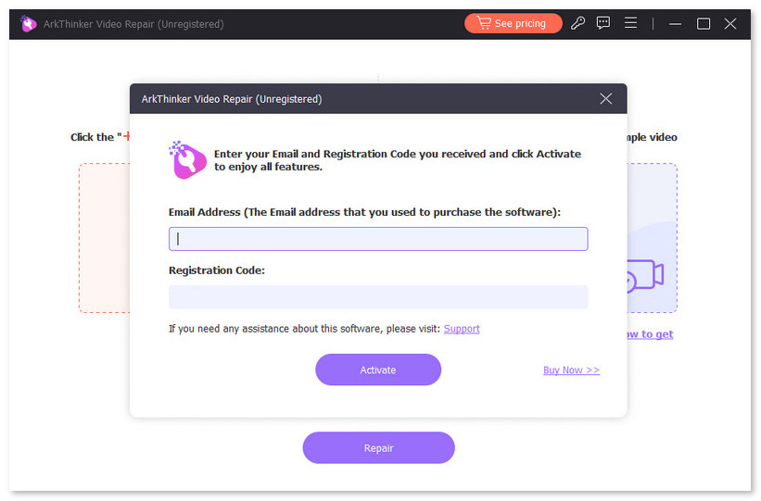Close the main ArkThinker window
Viewport: 761px width, 501px height.
[x=730, y=24]
